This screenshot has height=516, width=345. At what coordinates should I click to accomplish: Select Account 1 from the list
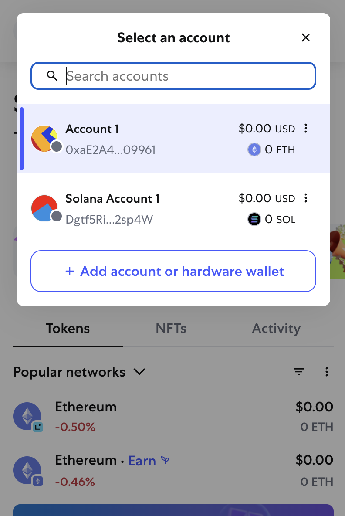click(x=173, y=139)
